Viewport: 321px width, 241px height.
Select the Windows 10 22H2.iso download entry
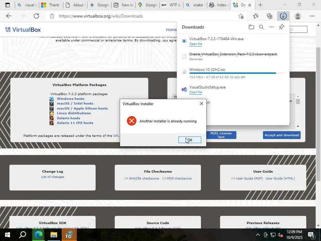pyautogui.click(x=233, y=73)
